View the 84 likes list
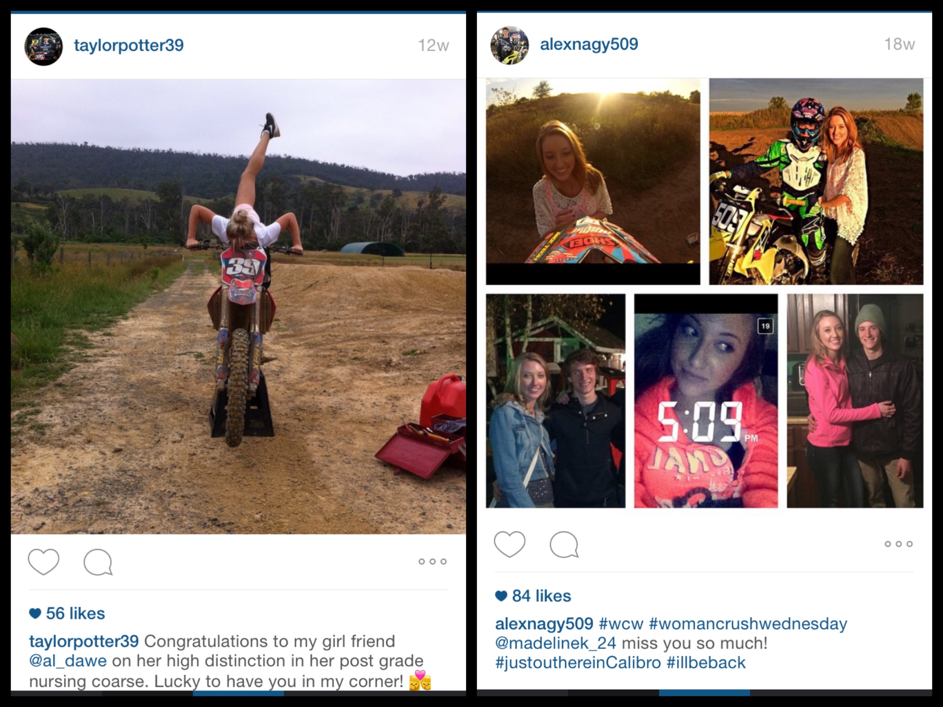The width and height of the screenshot is (943, 707). (533, 596)
